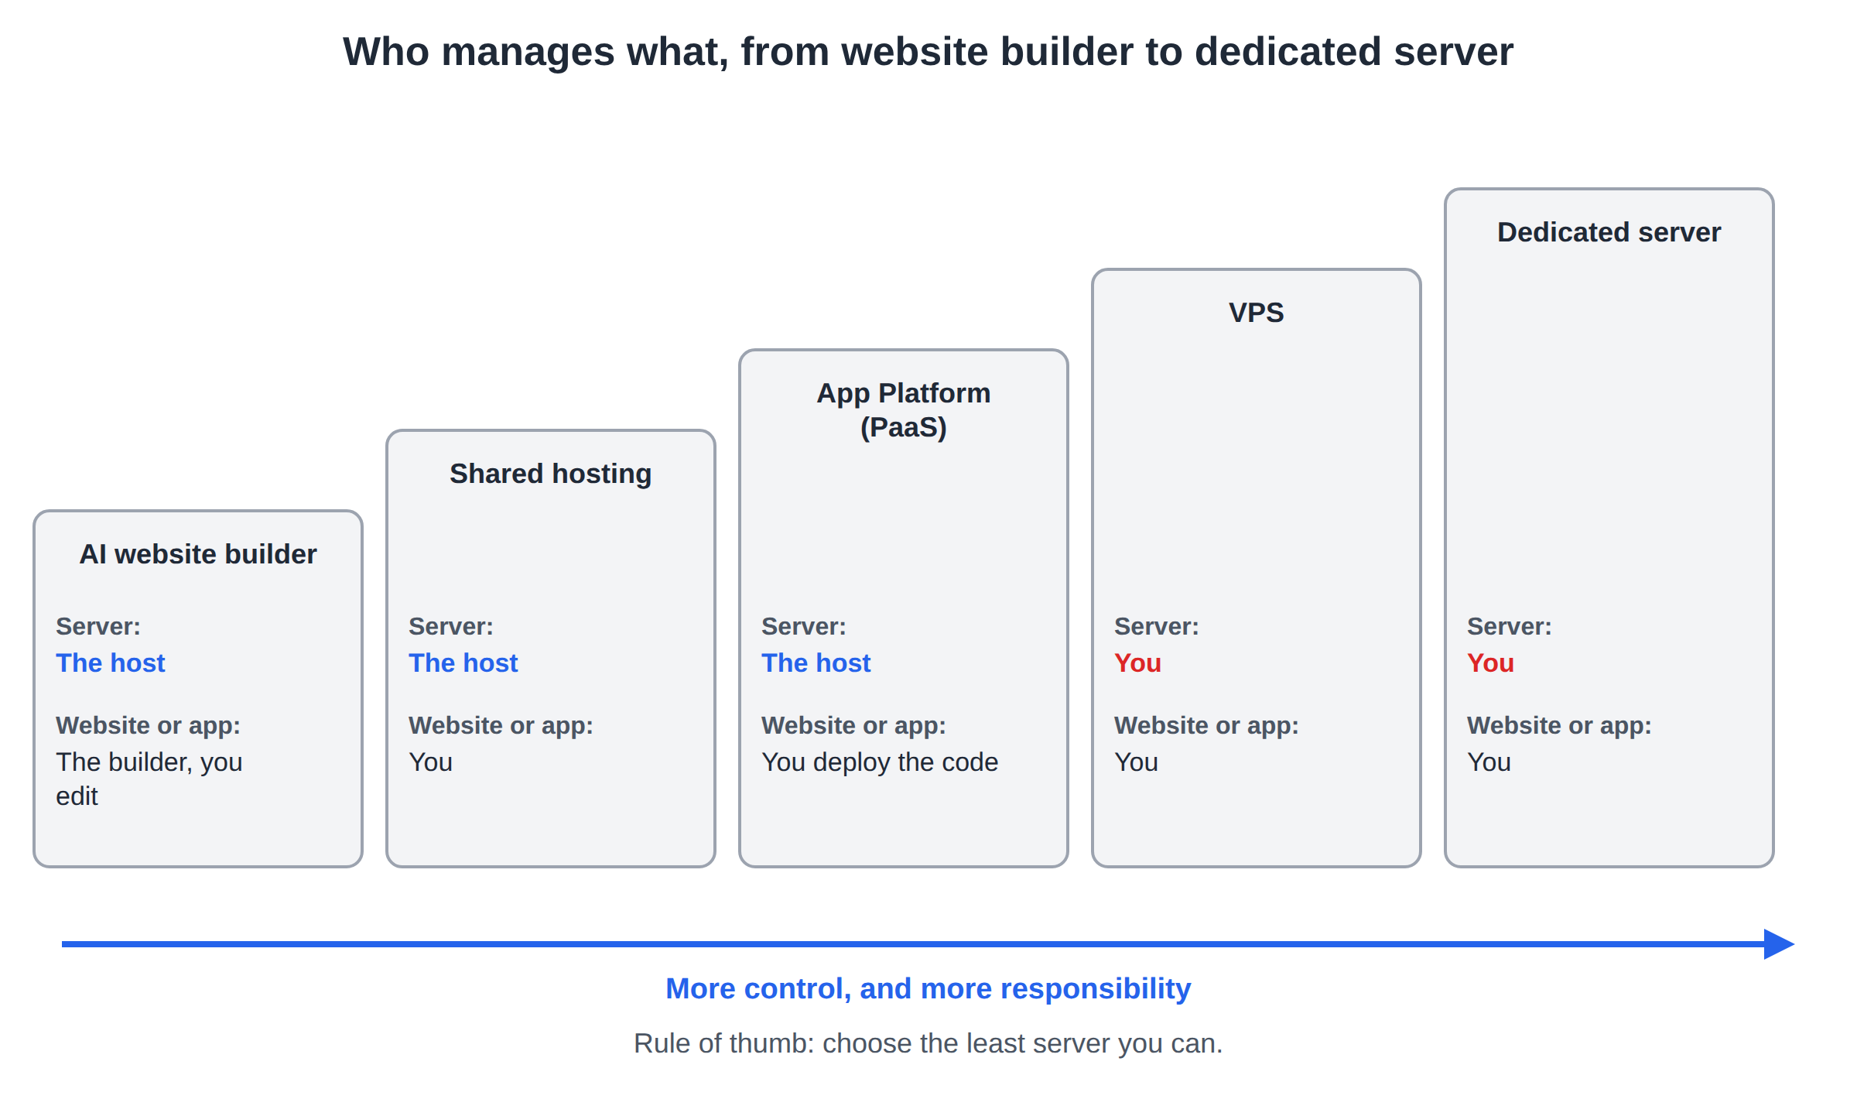
Task: Click 'The host' in the Shared hosting card
Action: click(x=463, y=663)
